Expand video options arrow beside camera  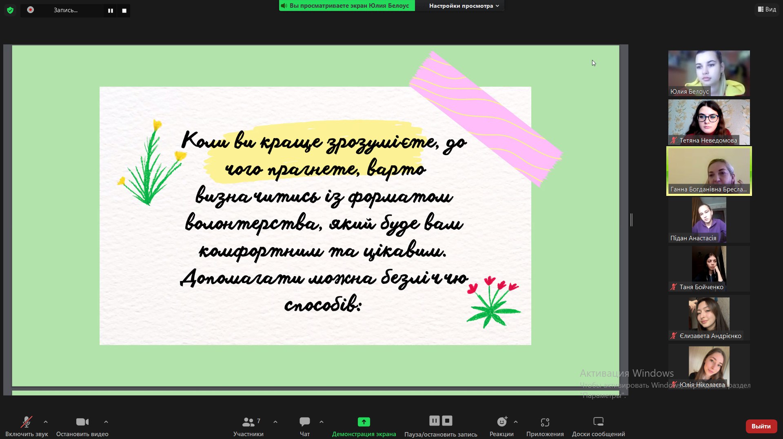106,422
